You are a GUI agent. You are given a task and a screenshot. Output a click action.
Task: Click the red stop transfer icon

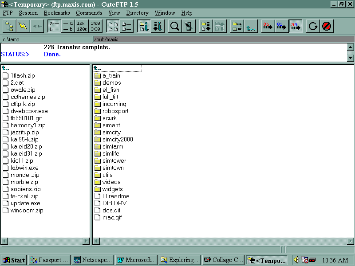[x=327, y=26]
